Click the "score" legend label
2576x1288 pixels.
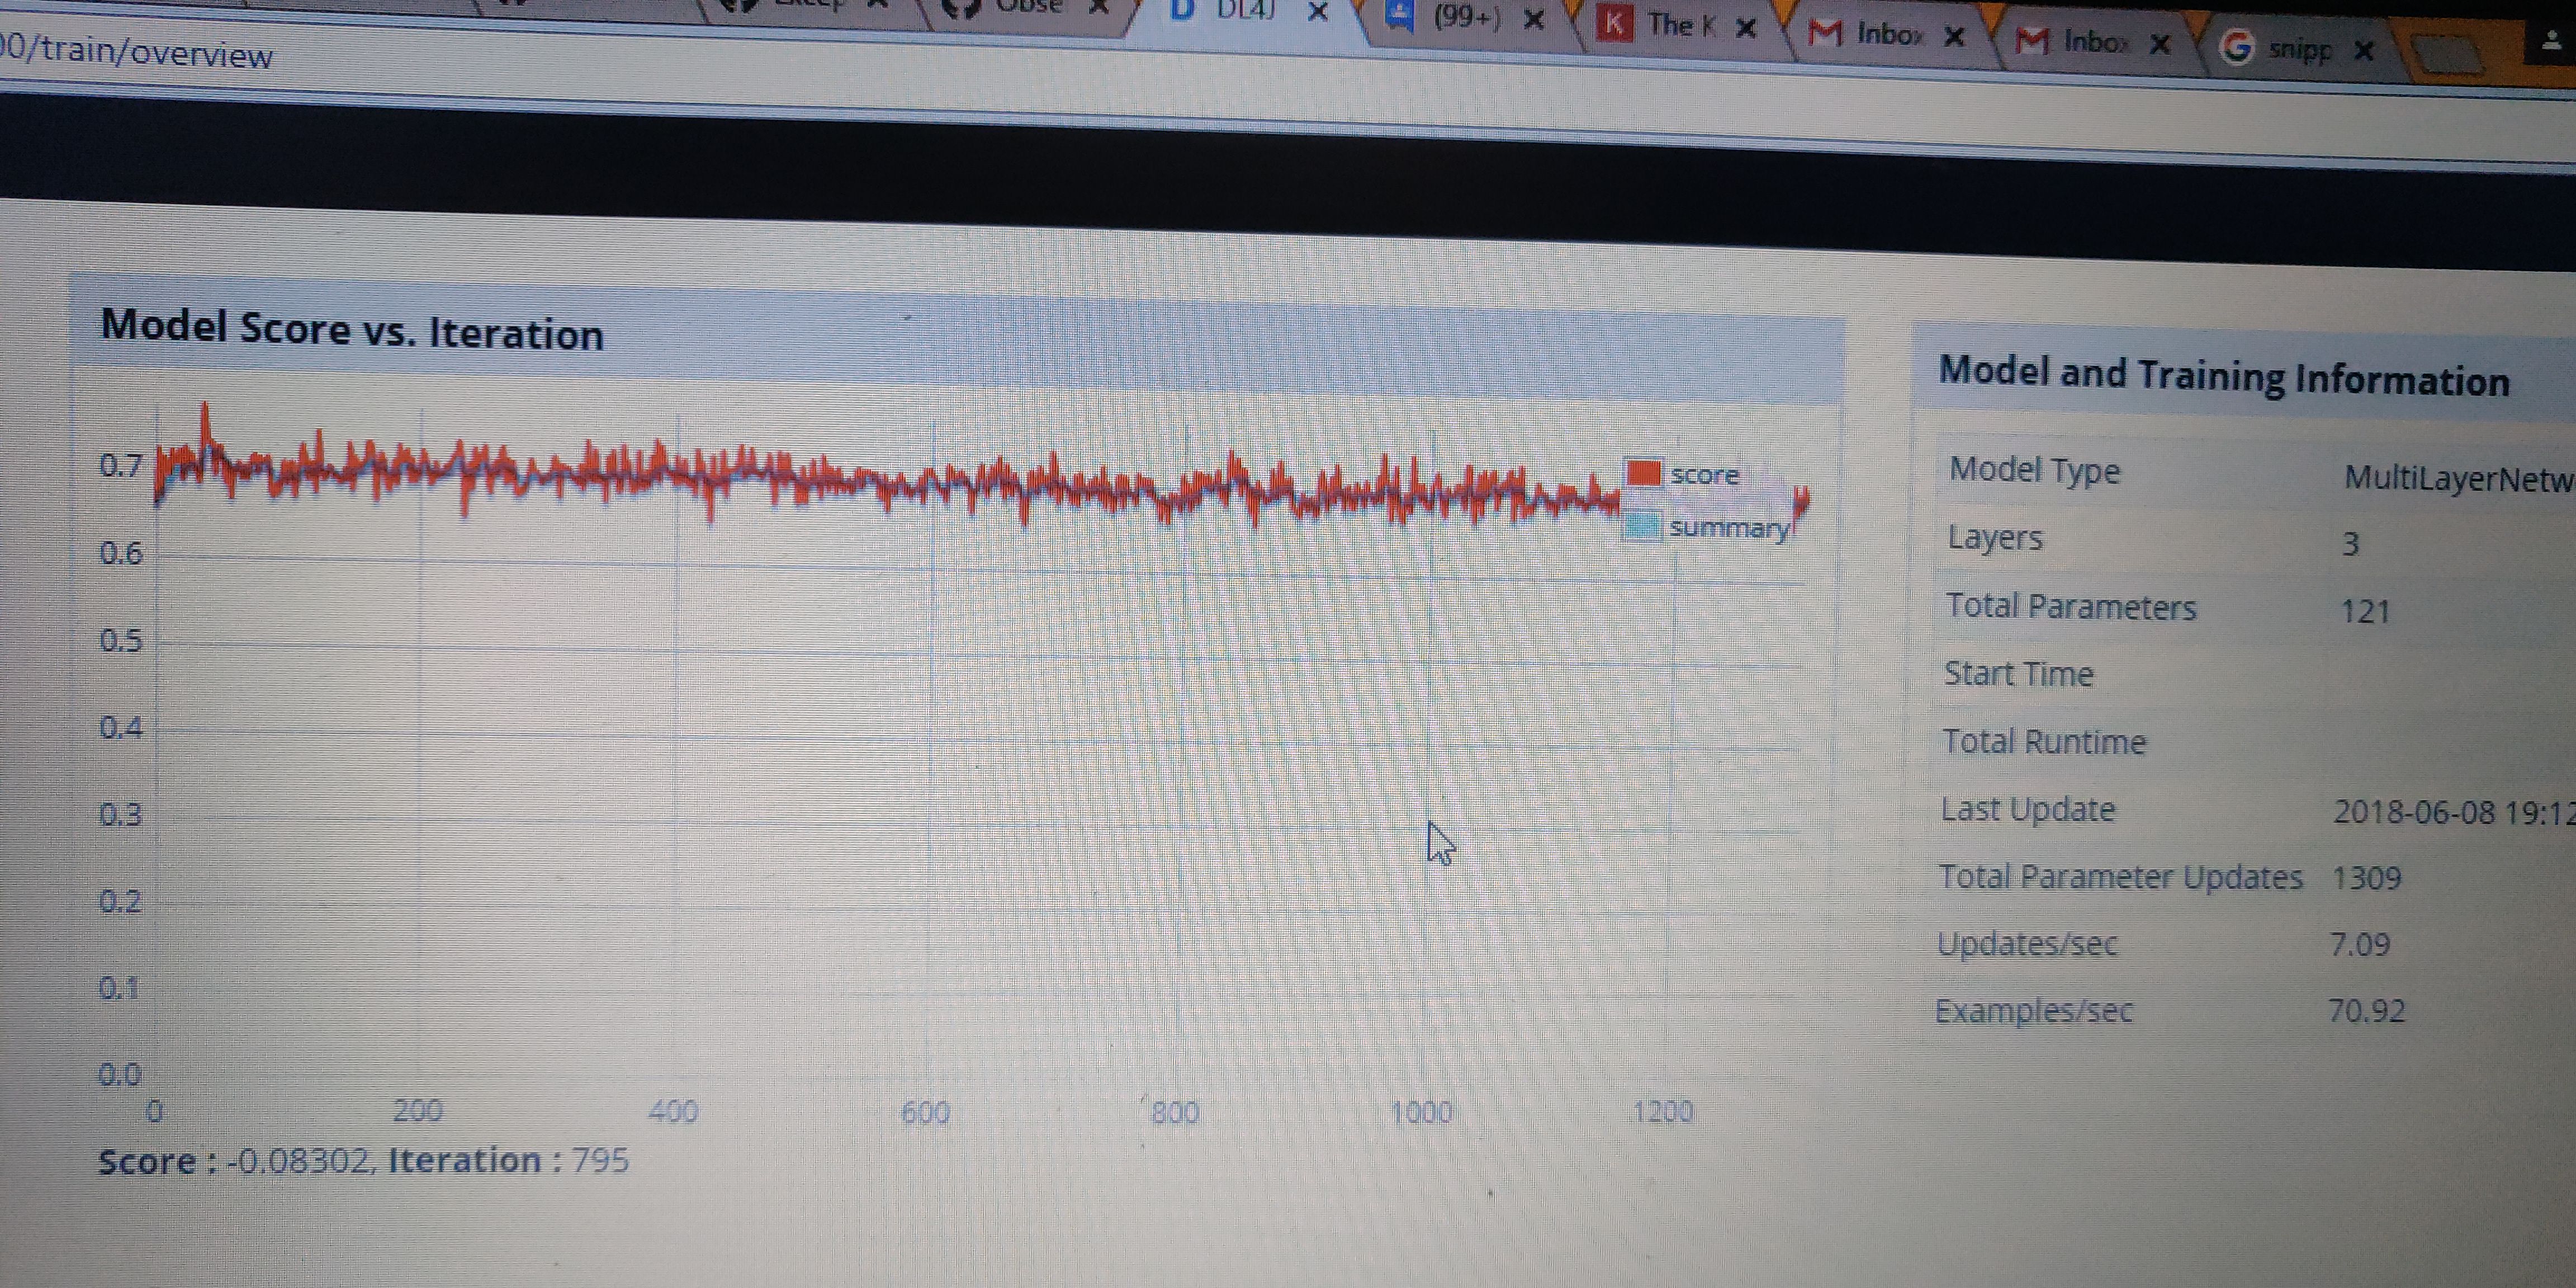pyautogui.click(x=1704, y=474)
